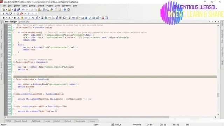The image size is (224, 126).
Task: Toggle Bold formatting
Action: (3, 18)
